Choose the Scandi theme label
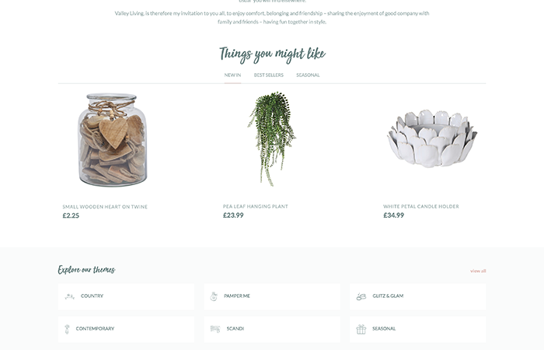The width and height of the screenshot is (544, 350). click(x=235, y=328)
